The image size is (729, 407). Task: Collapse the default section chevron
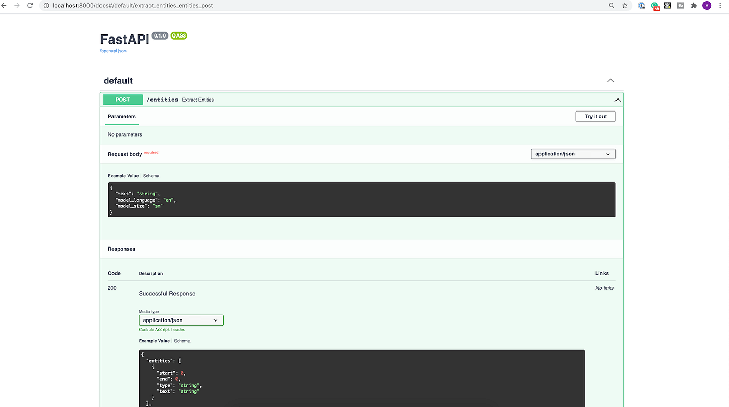610,80
